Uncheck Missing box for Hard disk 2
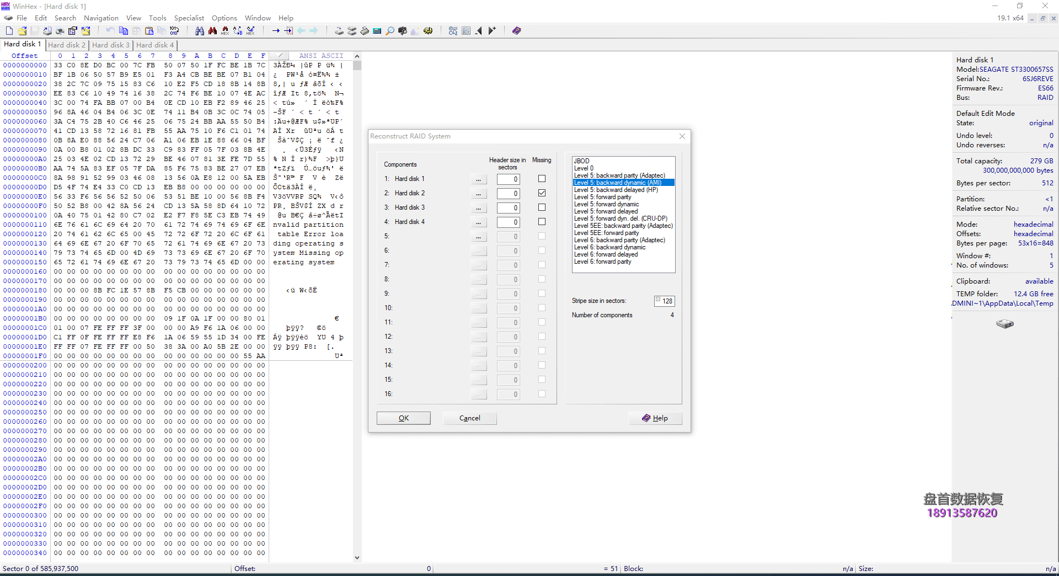This screenshot has height=576, width=1059. (x=542, y=193)
